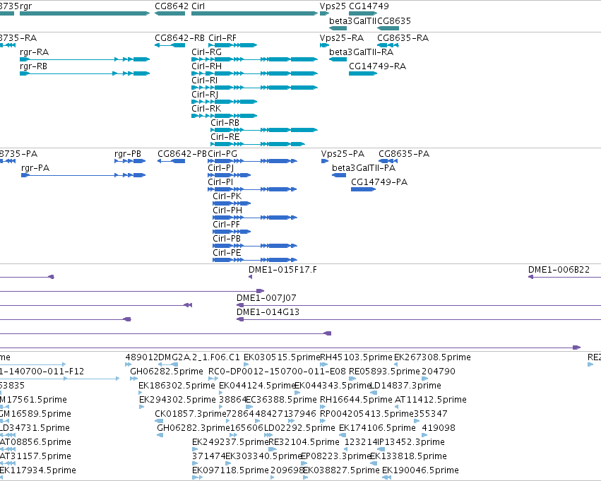Open the Vps25-PA protein label
The height and width of the screenshot is (481, 601).
[343, 154]
